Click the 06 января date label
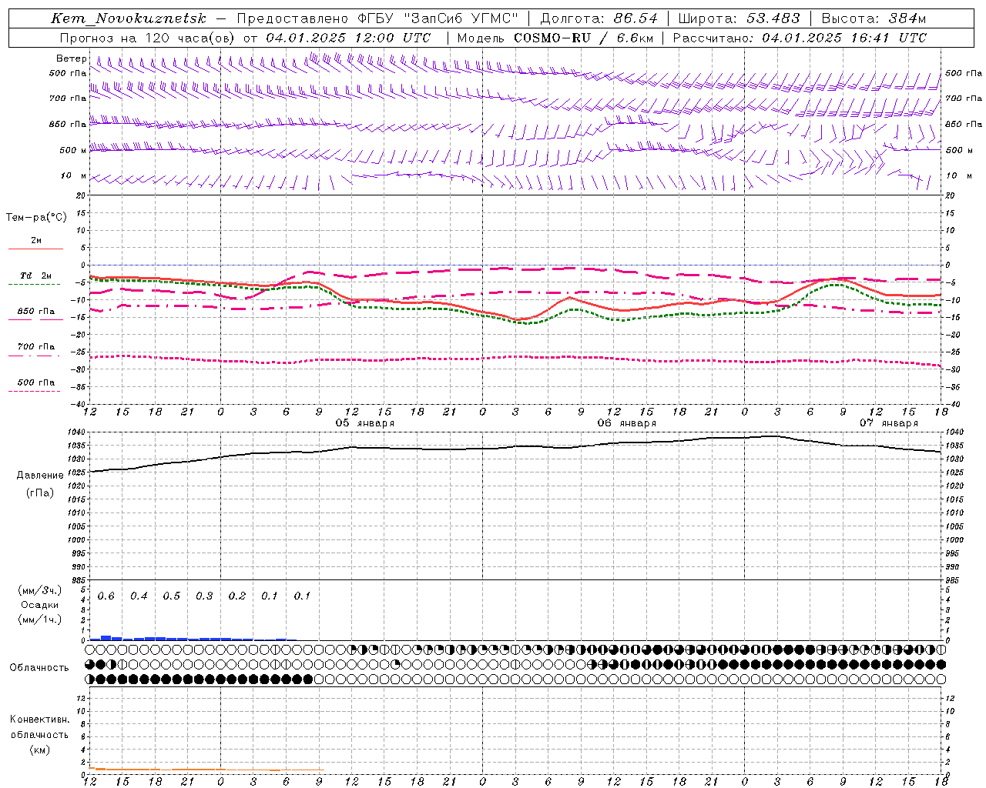The image size is (986, 788). pyautogui.click(x=627, y=423)
